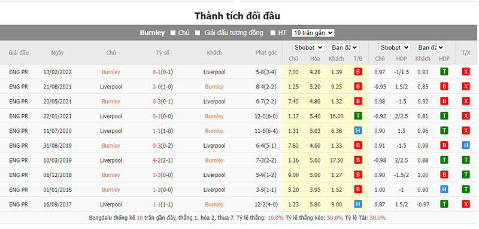The image size is (479, 229).
Task: Click red B result badge for 06/12/2018 match
Action: 357,175
